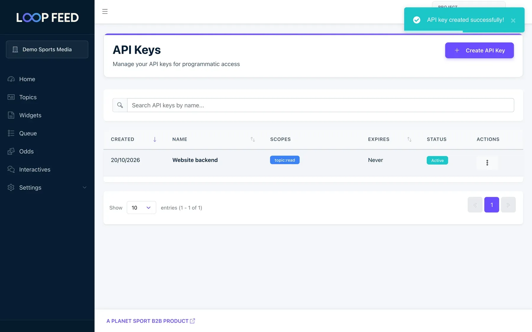This screenshot has width=532, height=332.
Task: Select page 1 in pagination
Action: [492, 205]
